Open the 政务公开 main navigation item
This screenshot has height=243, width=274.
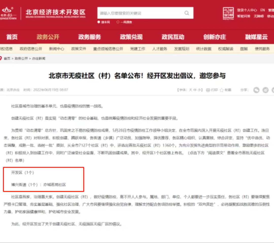pos(48,37)
